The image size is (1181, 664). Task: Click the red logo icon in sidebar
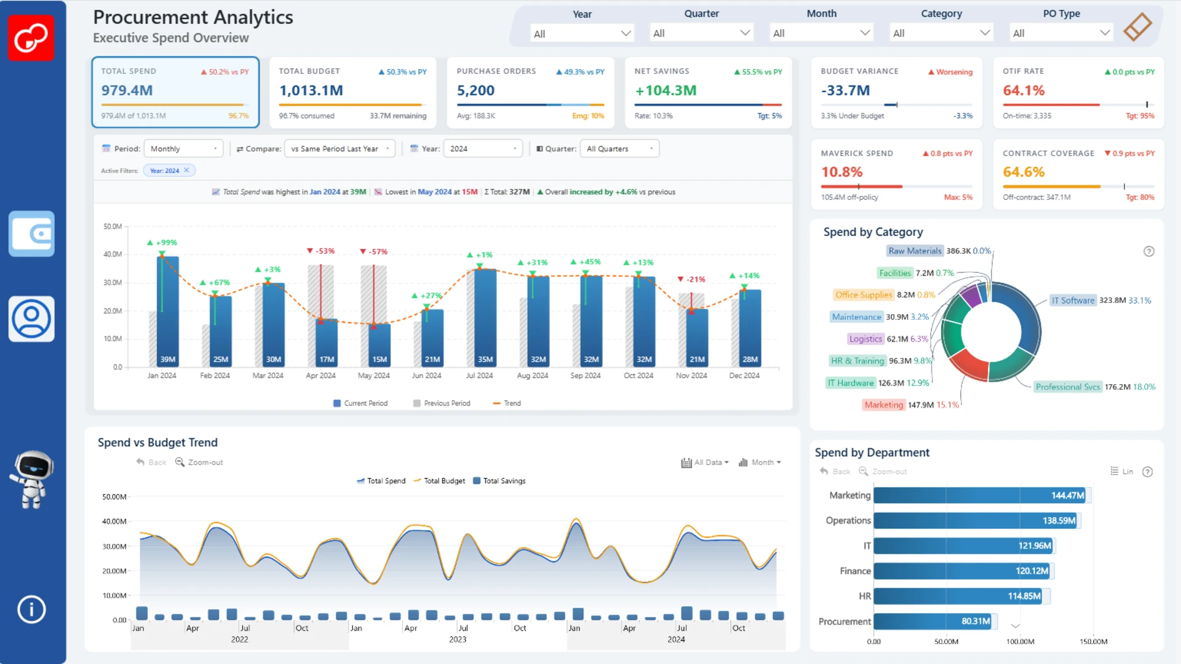click(31, 38)
